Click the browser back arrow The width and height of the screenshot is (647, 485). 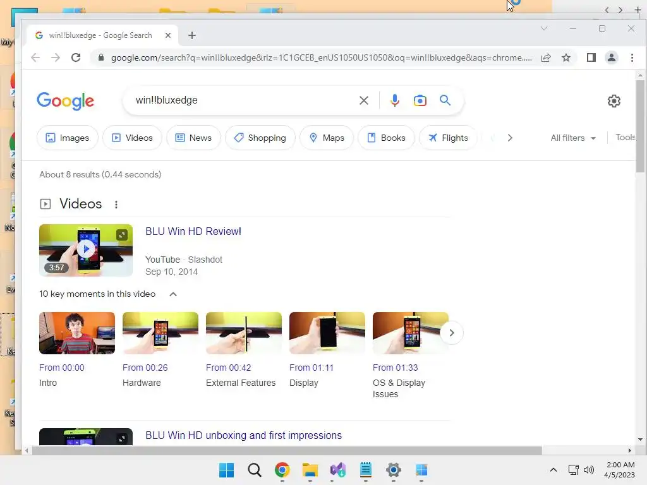tap(35, 57)
